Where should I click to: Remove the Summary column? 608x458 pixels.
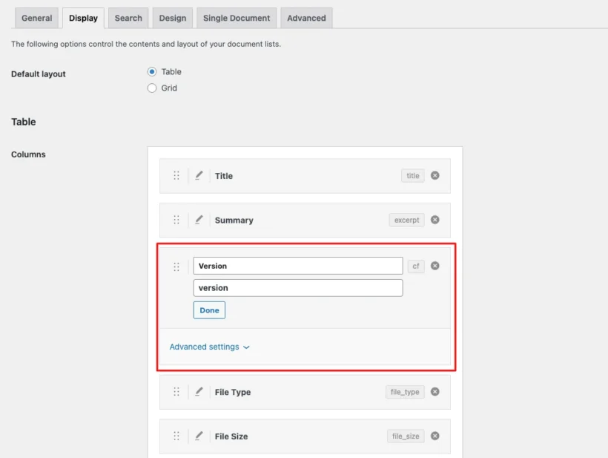pyautogui.click(x=434, y=220)
